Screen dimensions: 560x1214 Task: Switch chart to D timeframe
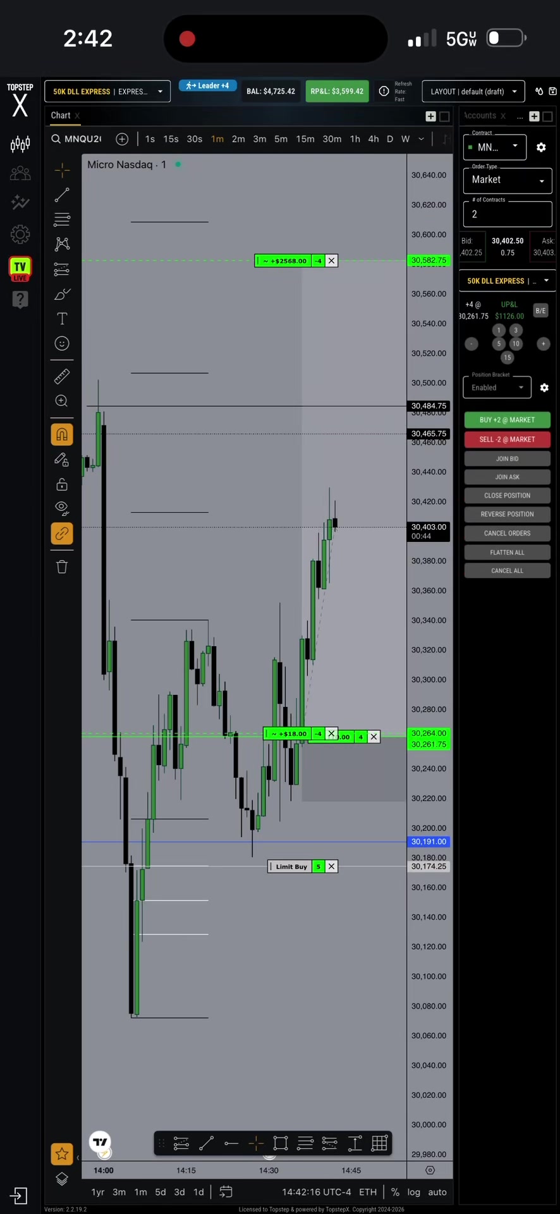390,139
